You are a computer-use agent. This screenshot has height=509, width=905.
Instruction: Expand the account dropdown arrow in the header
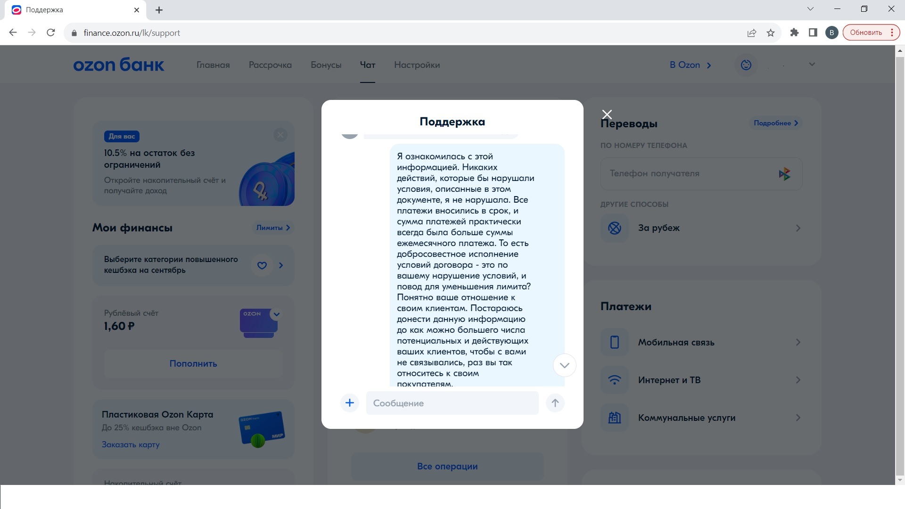coord(812,64)
